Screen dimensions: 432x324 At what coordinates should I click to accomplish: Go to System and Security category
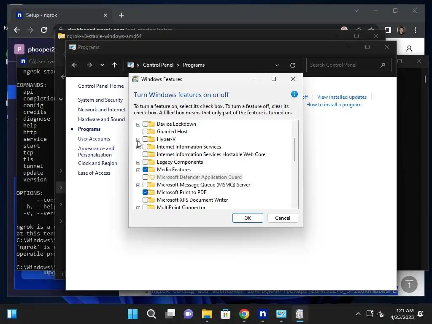(100, 100)
